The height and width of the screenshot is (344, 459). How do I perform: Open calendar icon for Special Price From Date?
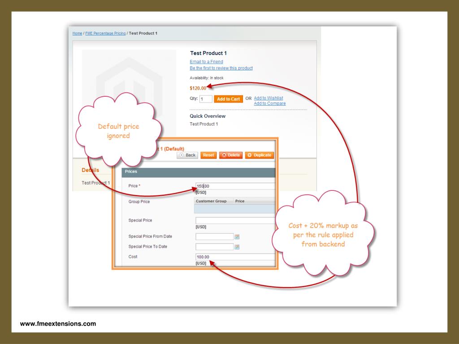coord(237,236)
